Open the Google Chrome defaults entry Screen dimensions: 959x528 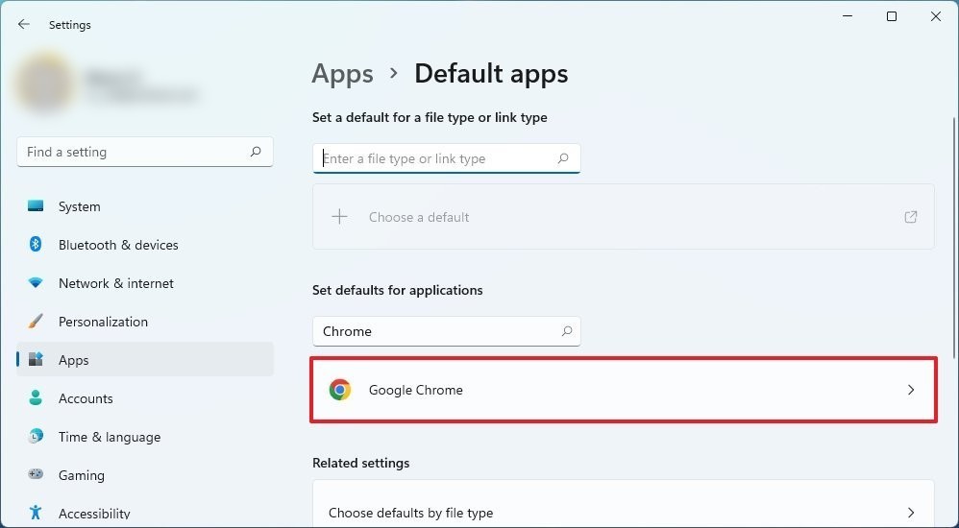(x=624, y=390)
